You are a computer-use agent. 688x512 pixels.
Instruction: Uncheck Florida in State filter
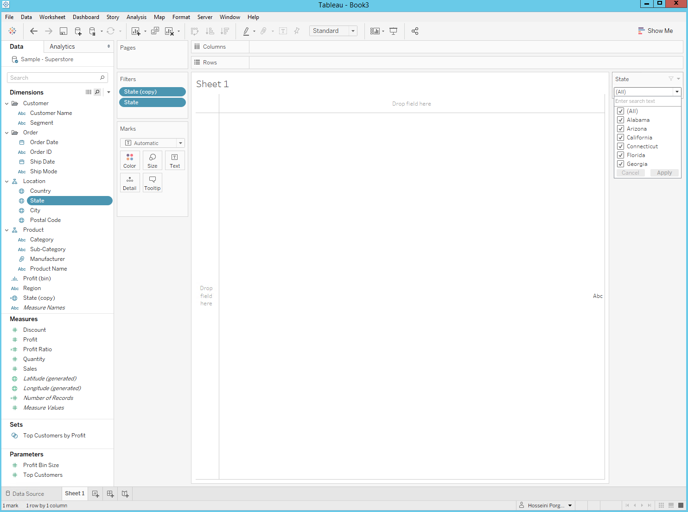point(620,155)
